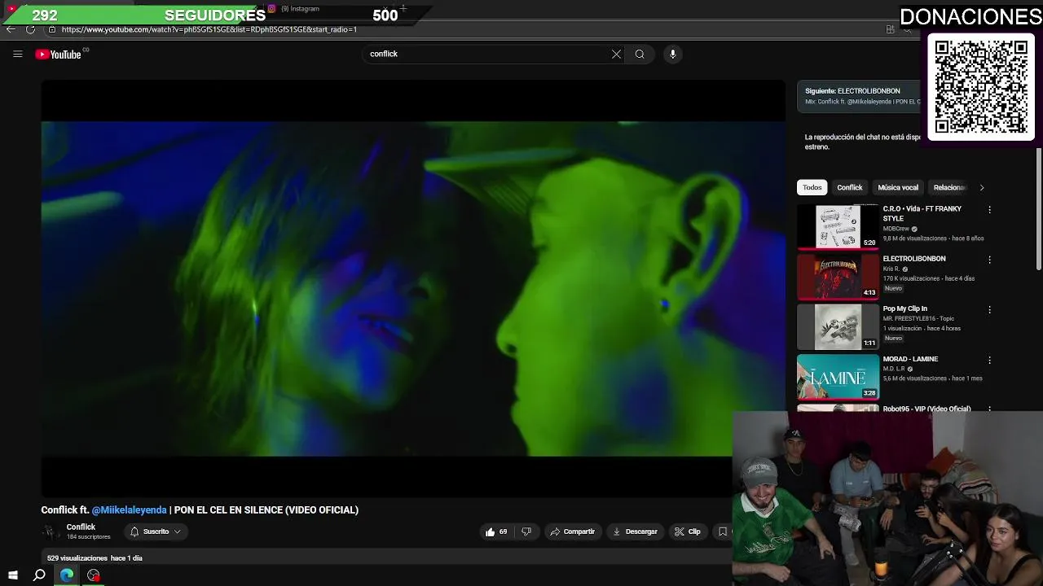The width and height of the screenshot is (1043, 586).
Task: Clear the search box with X
Action: coord(616,55)
